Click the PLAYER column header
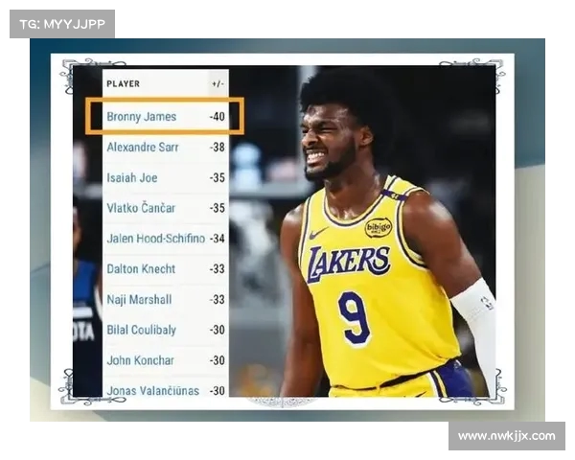Viewport: 575px width, 460px height. 123,84
